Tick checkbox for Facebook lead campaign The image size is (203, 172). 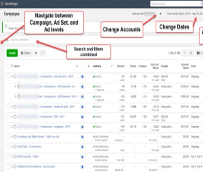pos(8,106)
